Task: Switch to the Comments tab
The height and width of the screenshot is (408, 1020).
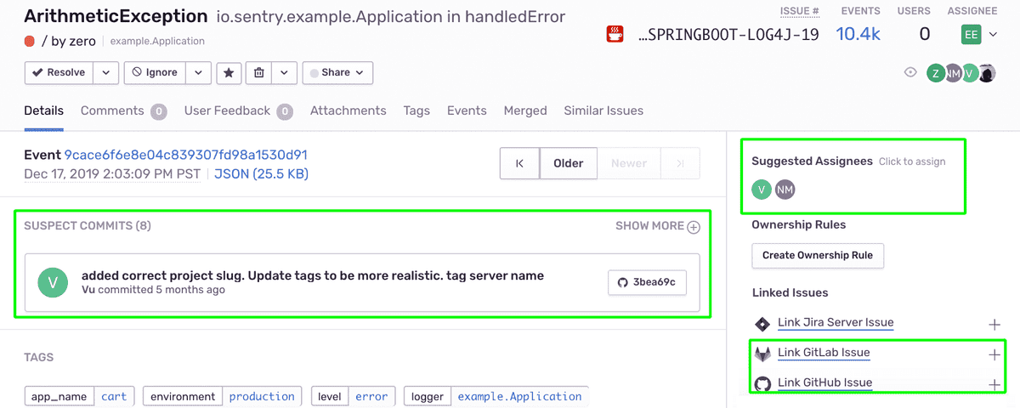Action: (123, 111)
